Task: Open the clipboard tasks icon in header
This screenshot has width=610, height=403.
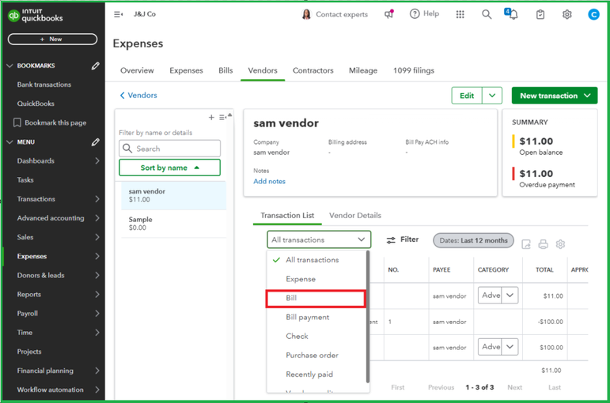Action: 540,15
